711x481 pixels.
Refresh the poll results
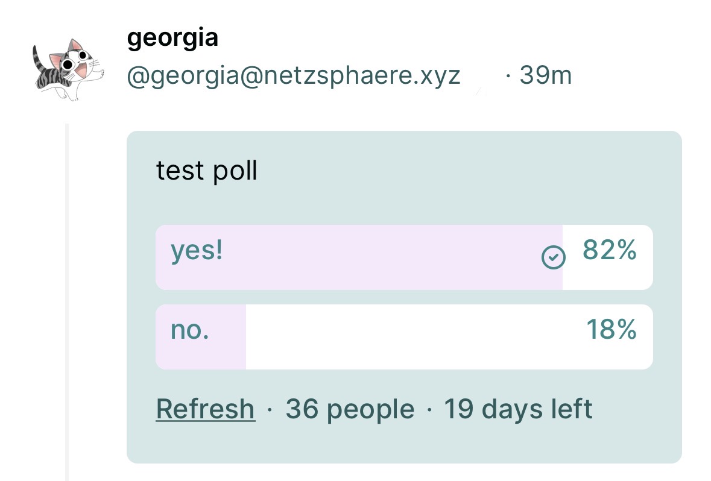pyautogui.click(x=205, y=409)
